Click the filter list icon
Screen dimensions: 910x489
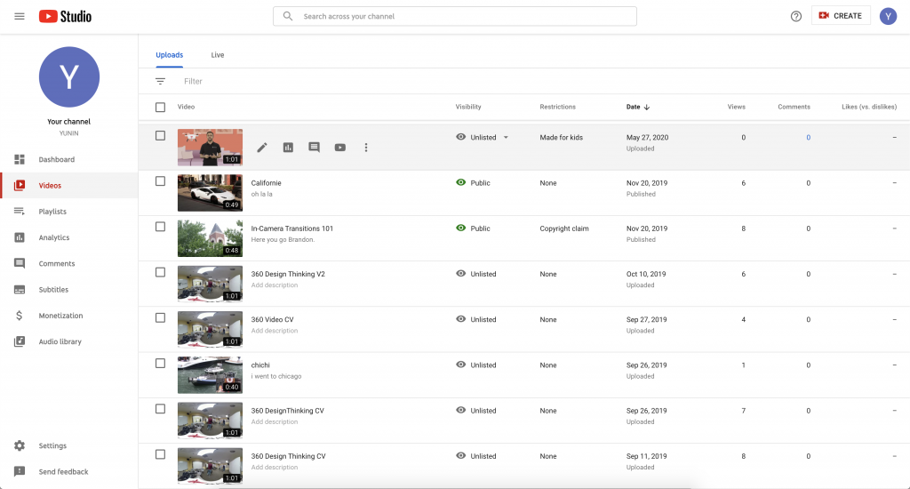coord(160,81)
